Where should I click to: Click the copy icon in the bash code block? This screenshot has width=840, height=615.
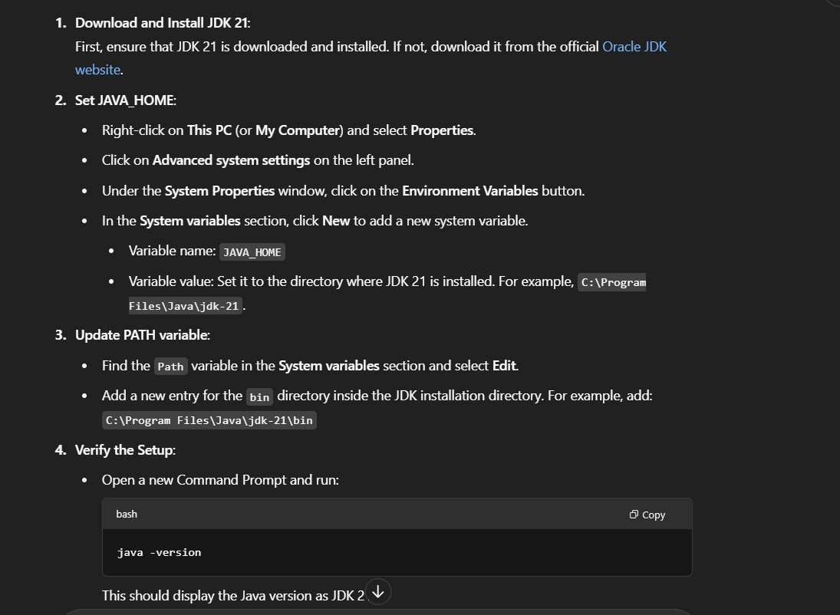click(634, 515)
